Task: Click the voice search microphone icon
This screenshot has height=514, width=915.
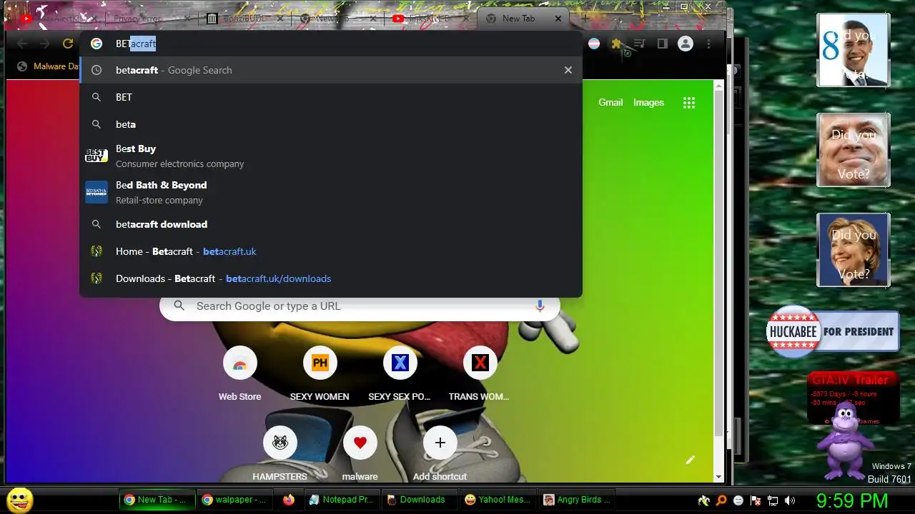Action: pos(540,306)
